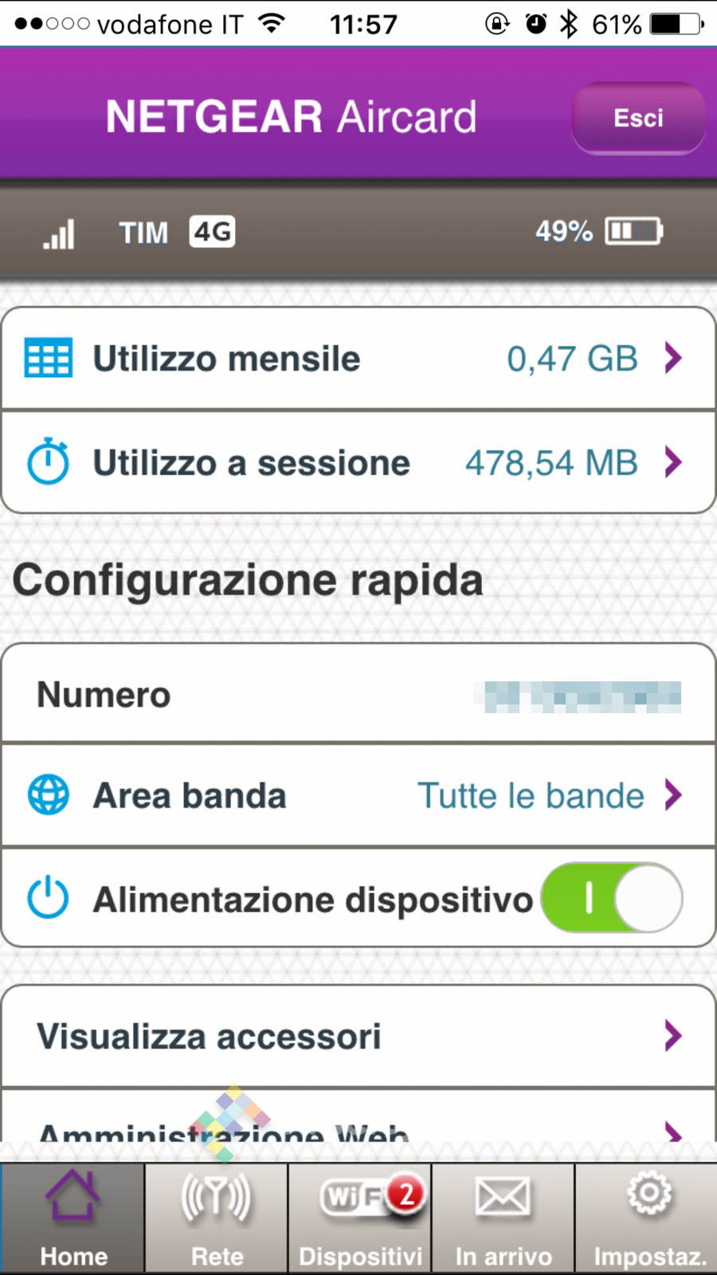Toggle the Alimentazione dispositivo switch
The width and height of the screenshot is (717, 1275).
coord(612,898)
